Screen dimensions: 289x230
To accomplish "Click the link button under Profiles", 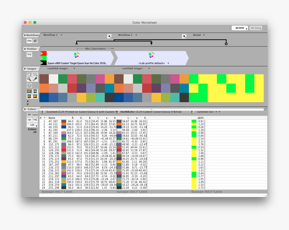I will click(x=29, y=54).
